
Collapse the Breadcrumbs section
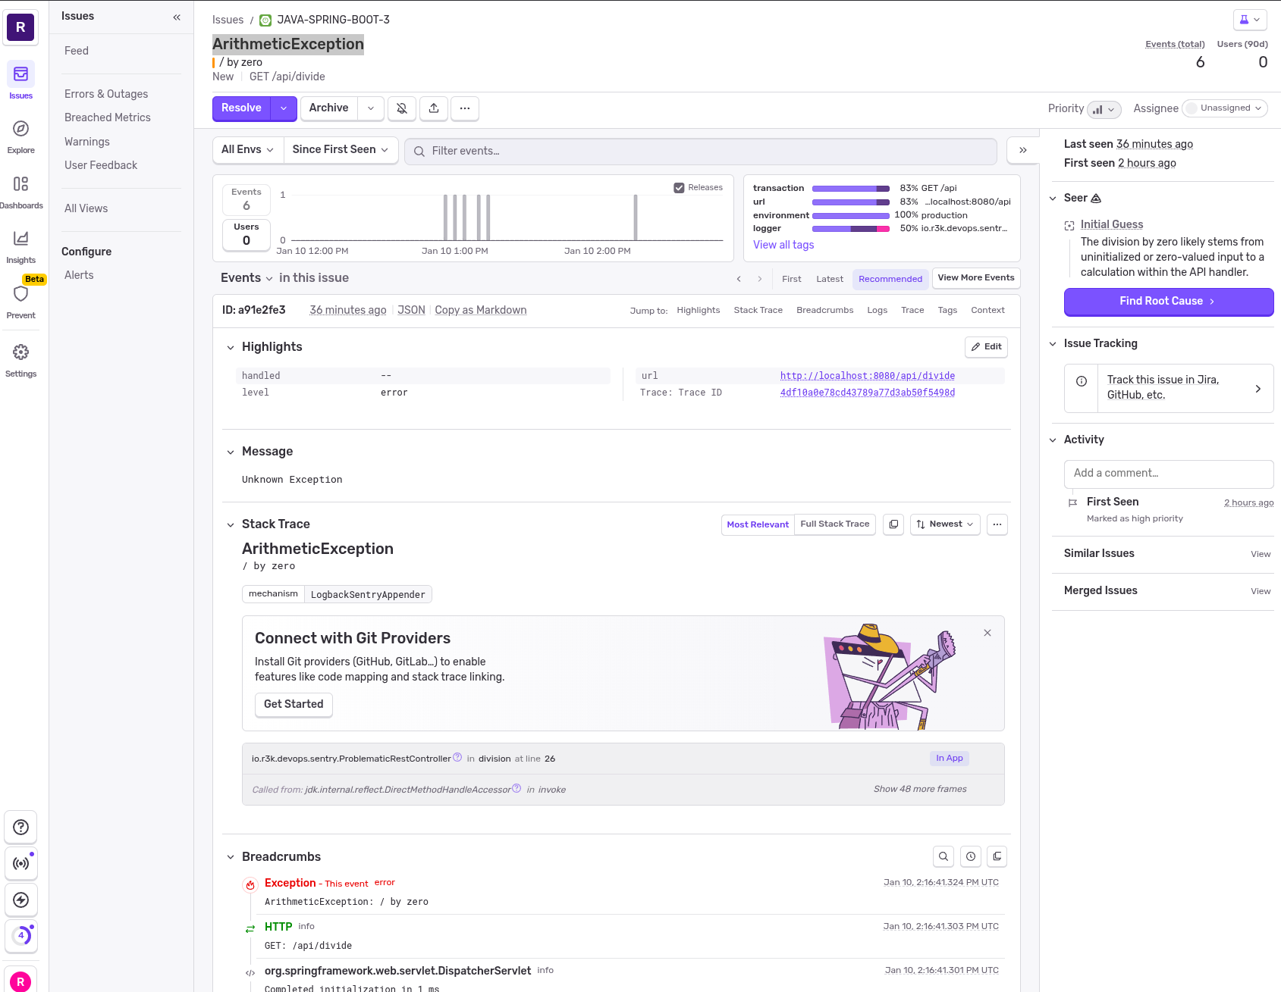(x=231, y=857)
